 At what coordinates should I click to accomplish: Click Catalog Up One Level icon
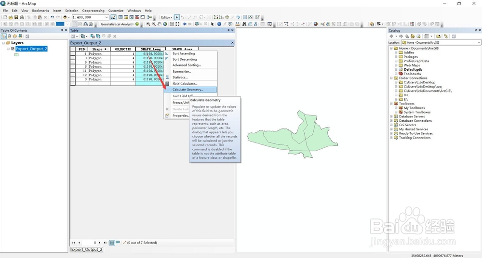pos(407,36)
